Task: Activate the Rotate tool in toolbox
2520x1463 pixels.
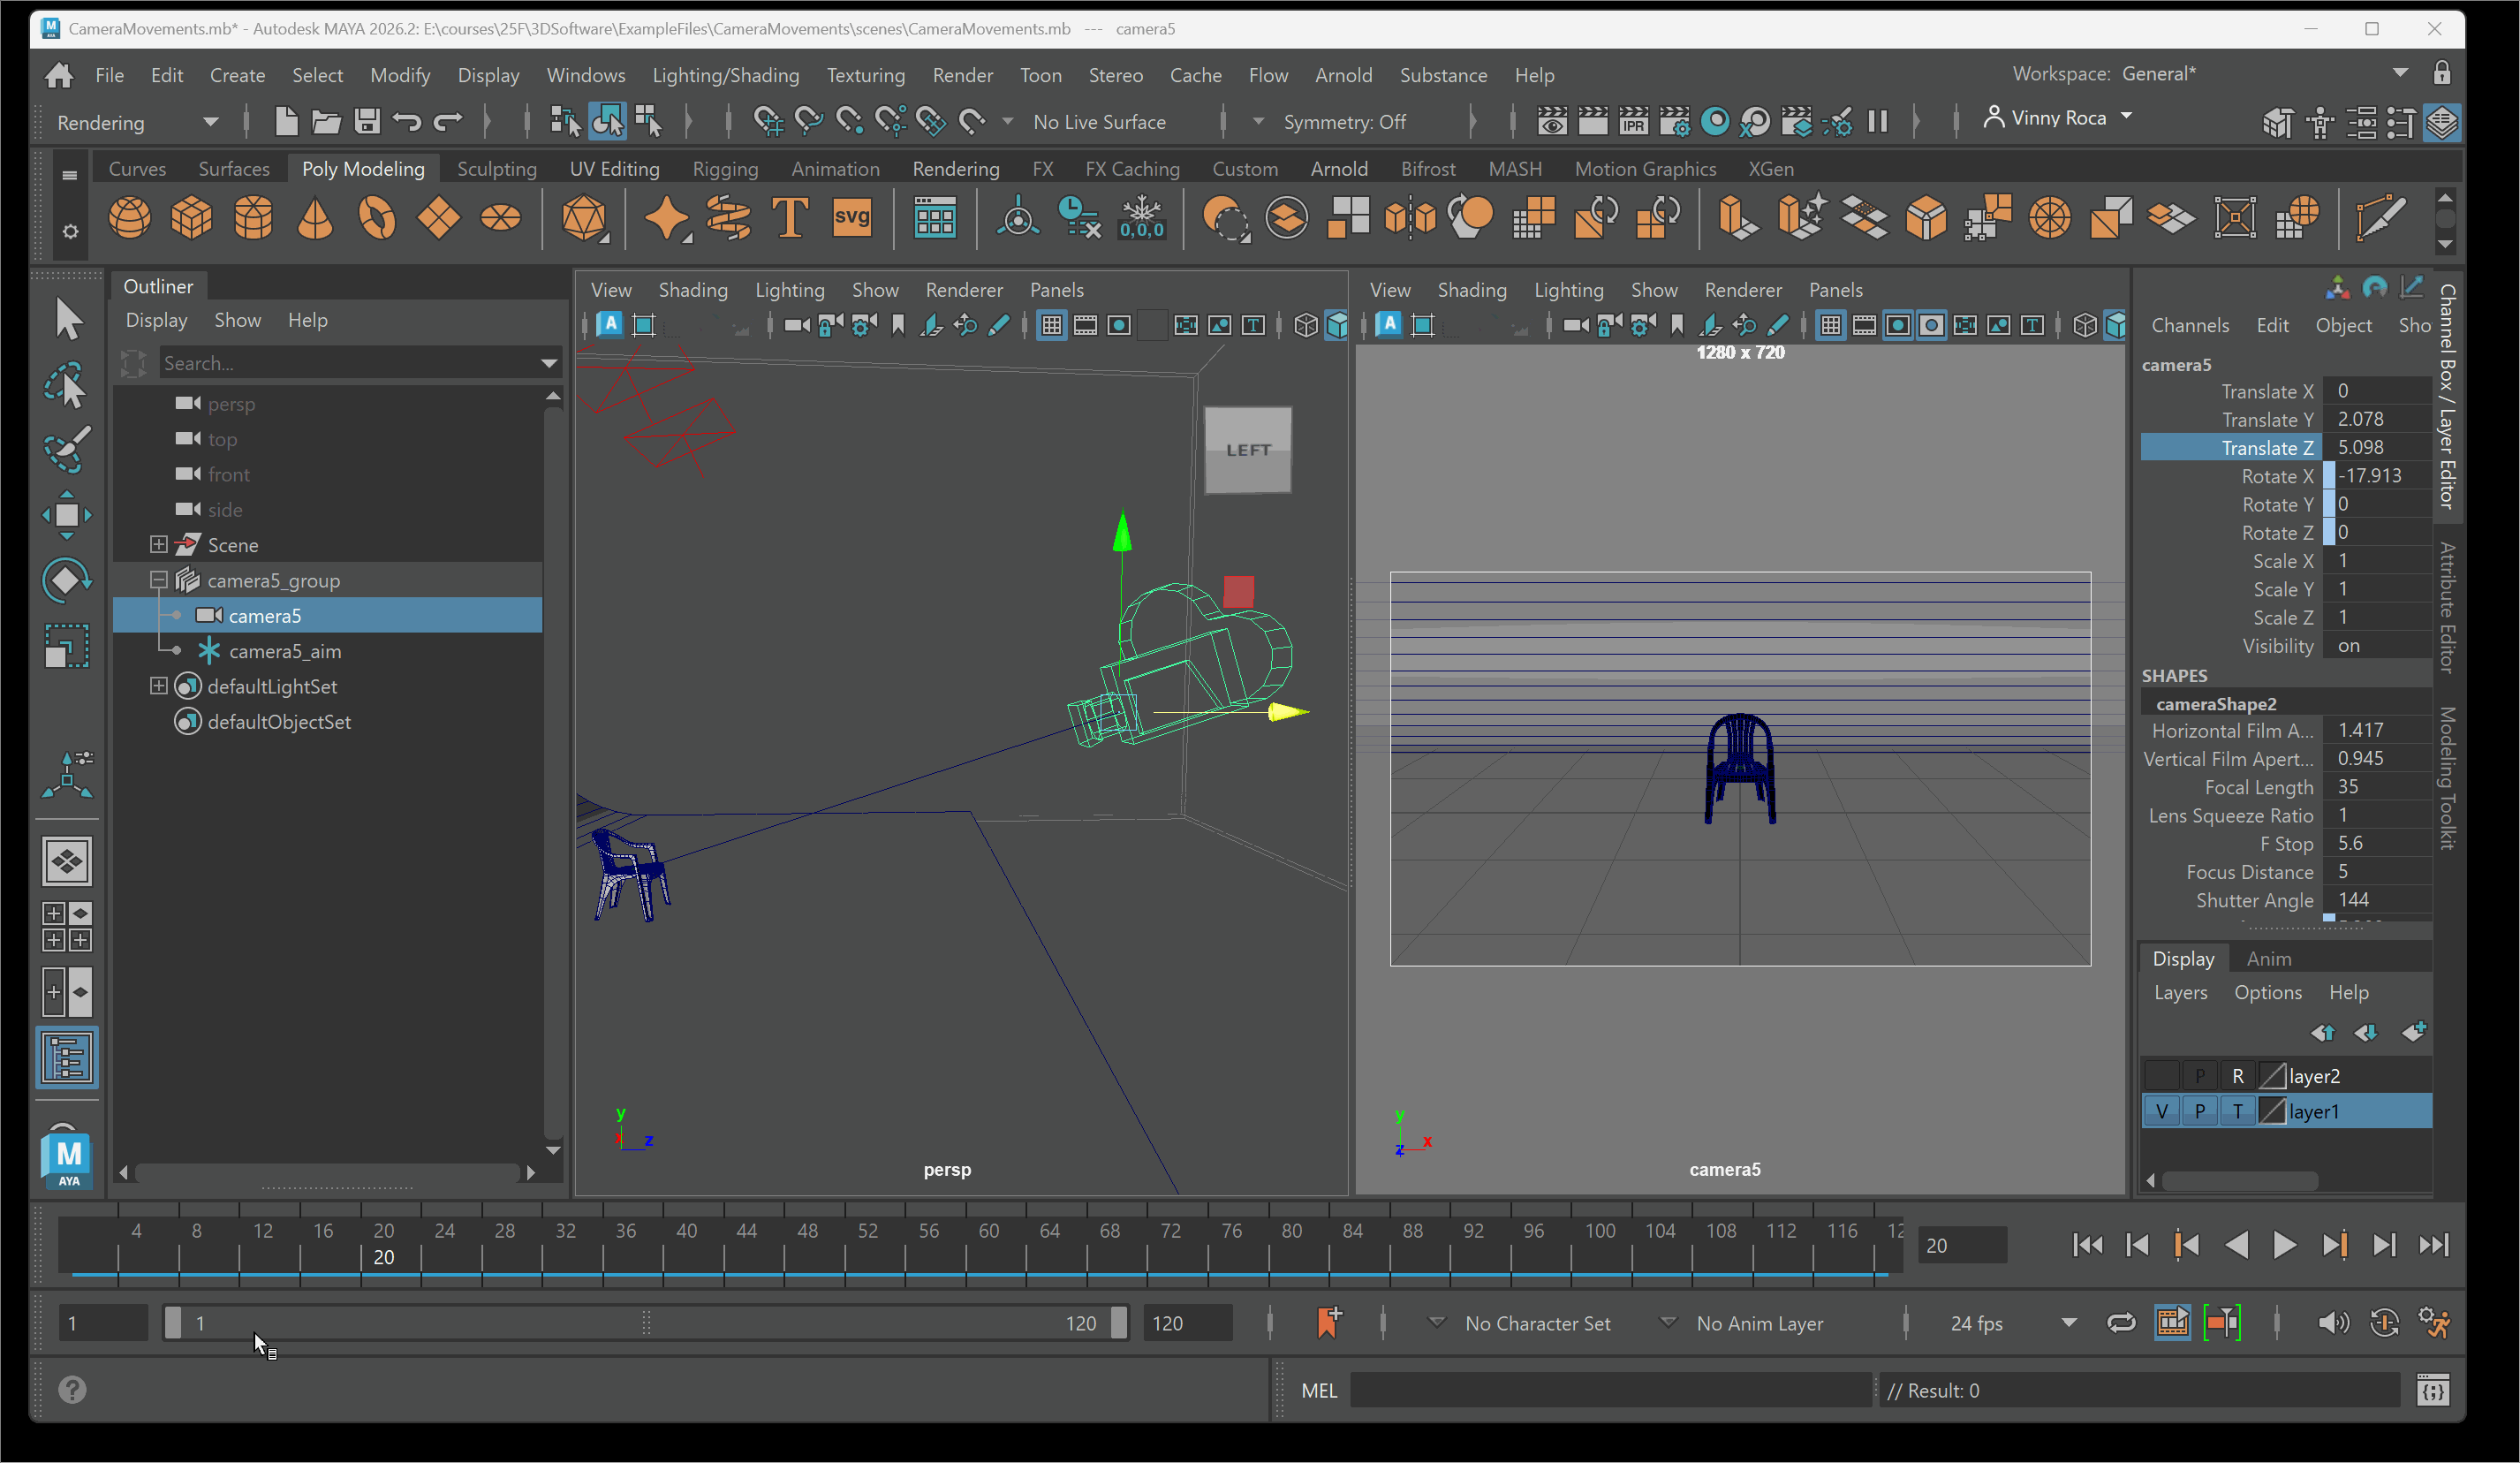Action: 67,580
